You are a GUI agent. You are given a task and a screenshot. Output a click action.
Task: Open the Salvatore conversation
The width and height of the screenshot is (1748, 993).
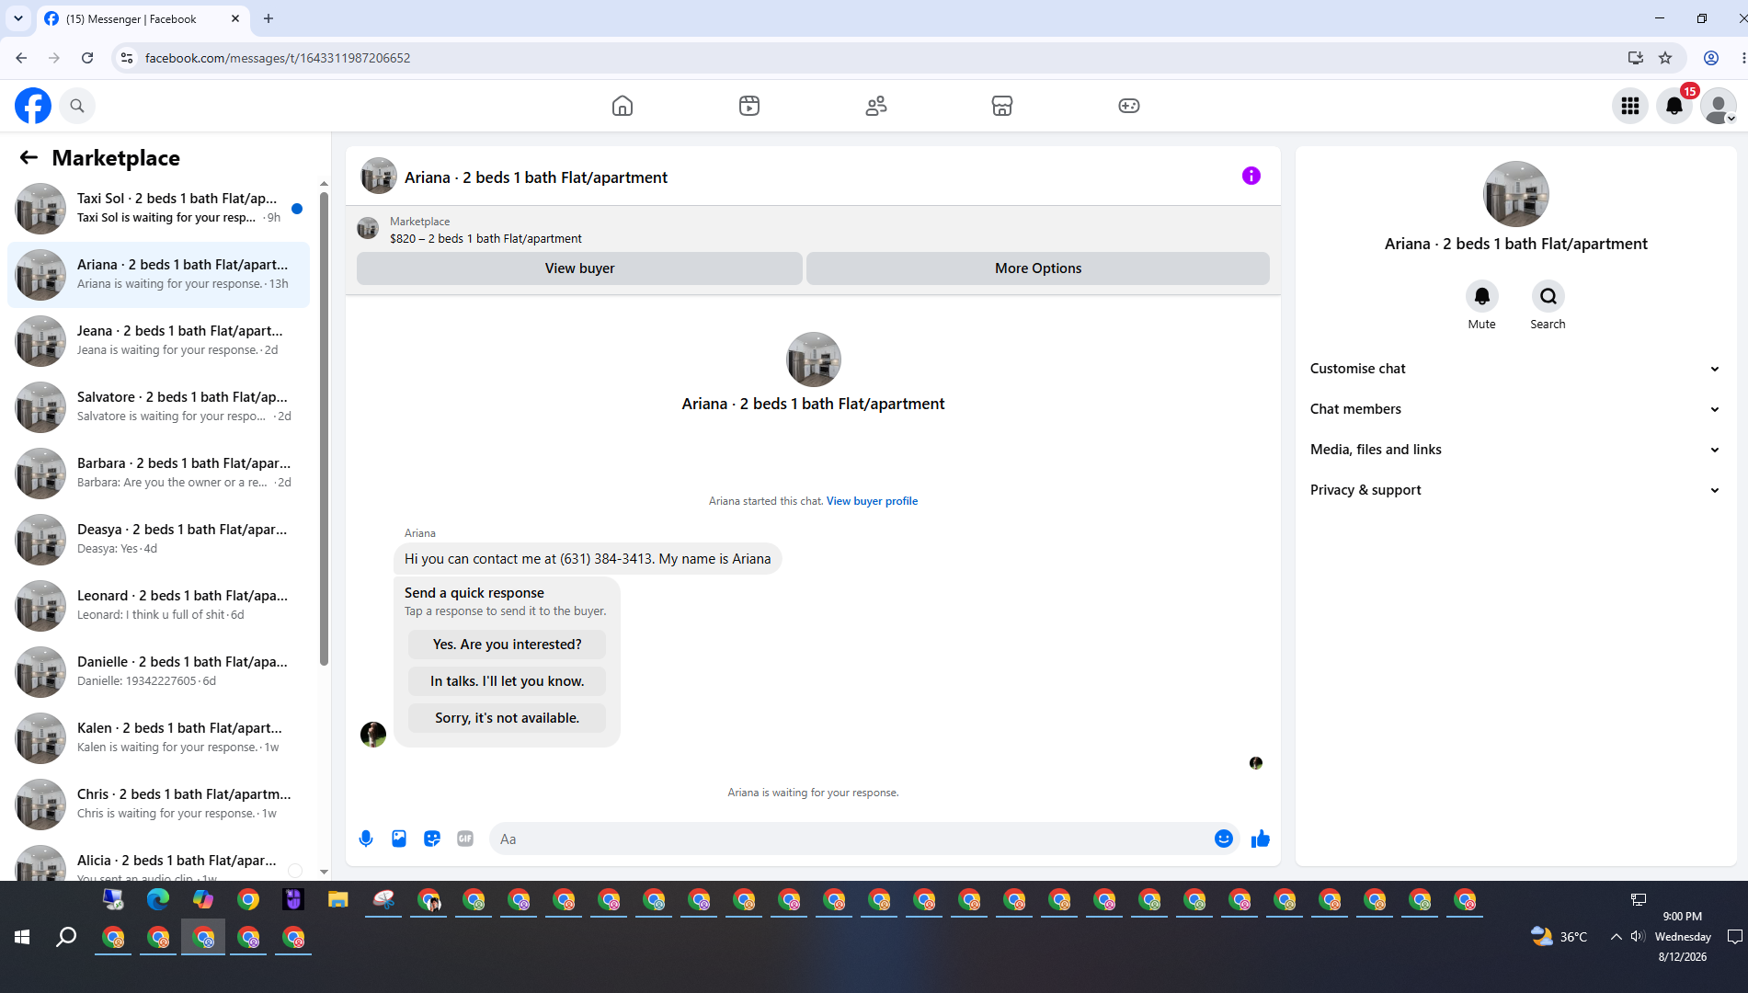click(x=158, y=406)
